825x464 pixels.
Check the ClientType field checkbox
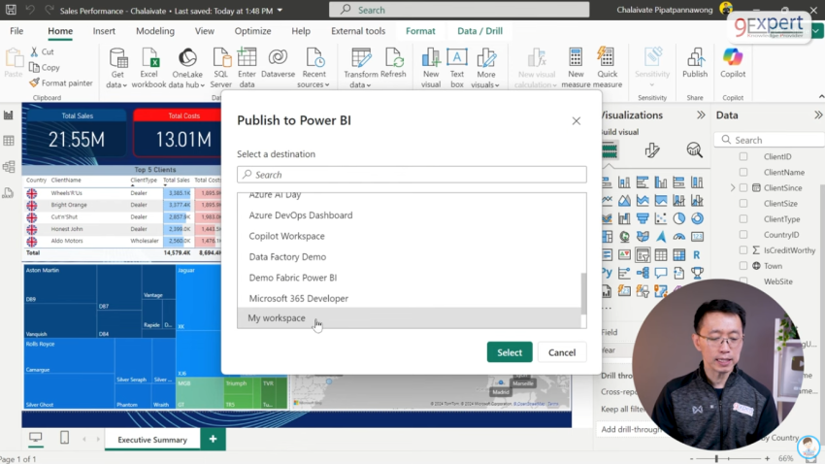(x=742, y=218)
